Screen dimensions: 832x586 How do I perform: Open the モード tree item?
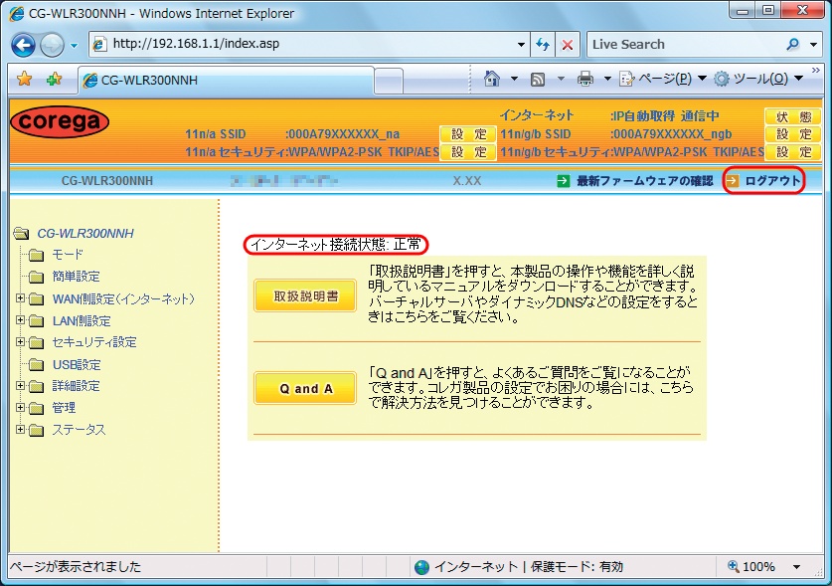tap(68, 255)
